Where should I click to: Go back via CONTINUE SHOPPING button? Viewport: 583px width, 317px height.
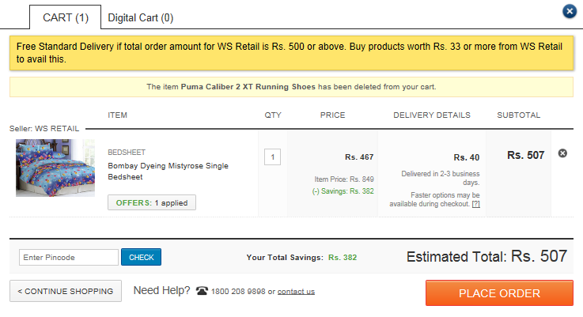coord(66,291)
